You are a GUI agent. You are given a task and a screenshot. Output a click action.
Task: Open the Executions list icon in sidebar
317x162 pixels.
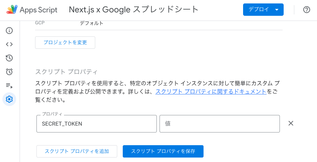pos(9,86)
